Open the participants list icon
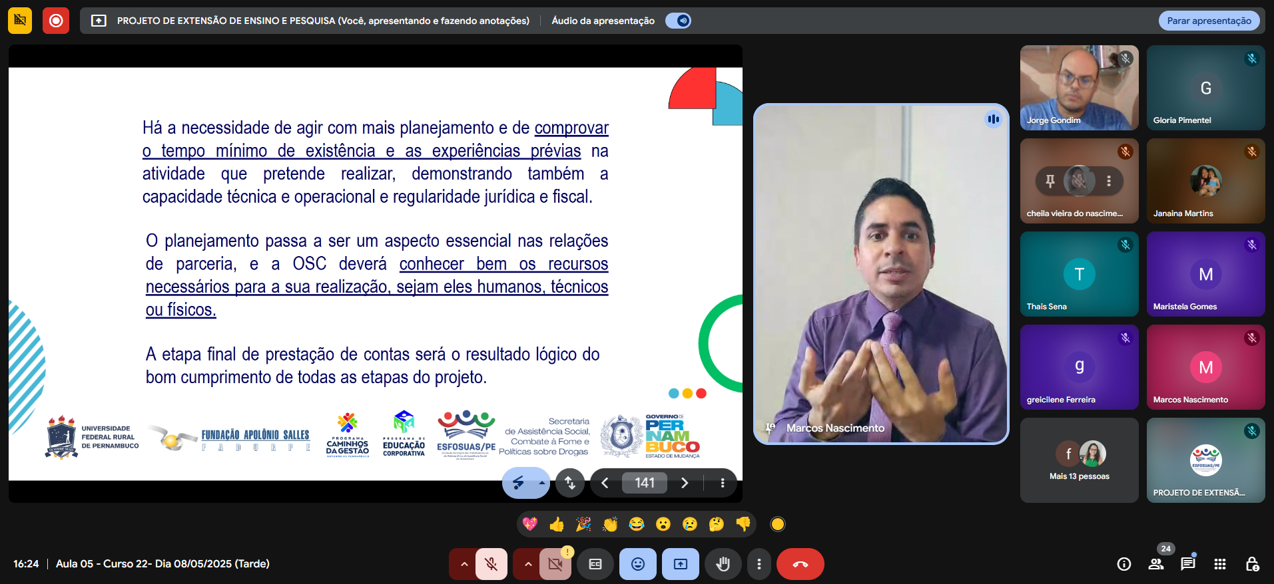The height and width of the screenshot is (584, 1274). (1156, 564)
